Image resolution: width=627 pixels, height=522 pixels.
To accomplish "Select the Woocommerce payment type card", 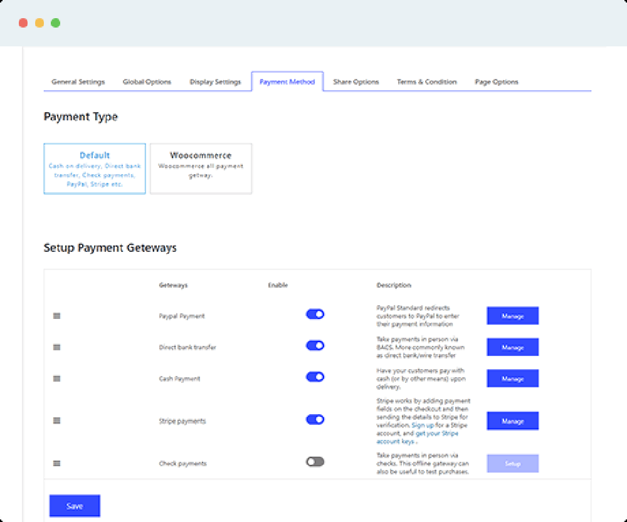I will coord(201,168).
